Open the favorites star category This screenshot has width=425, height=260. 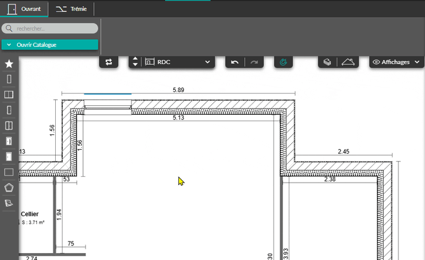9,64
